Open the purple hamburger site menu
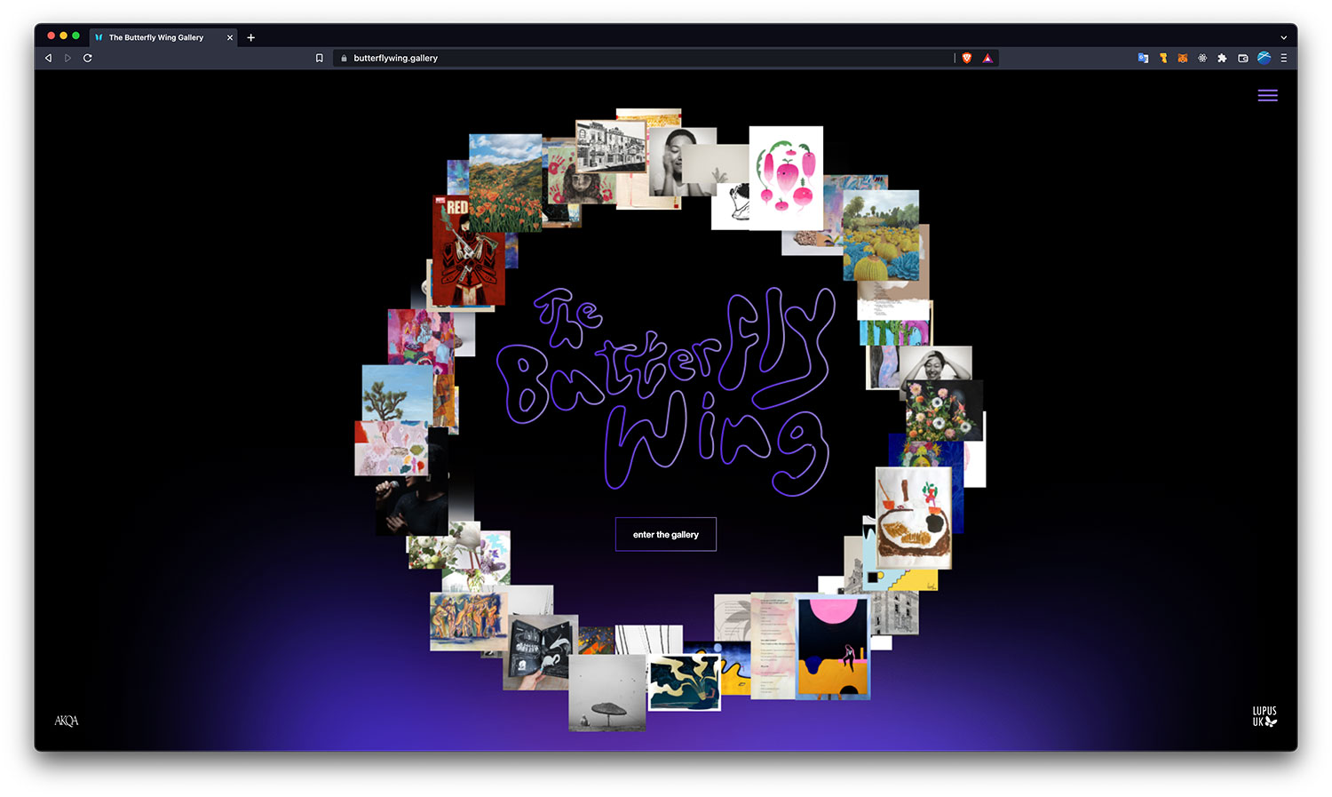This screenshot has width=1332, height=797. coord(1267,95)
